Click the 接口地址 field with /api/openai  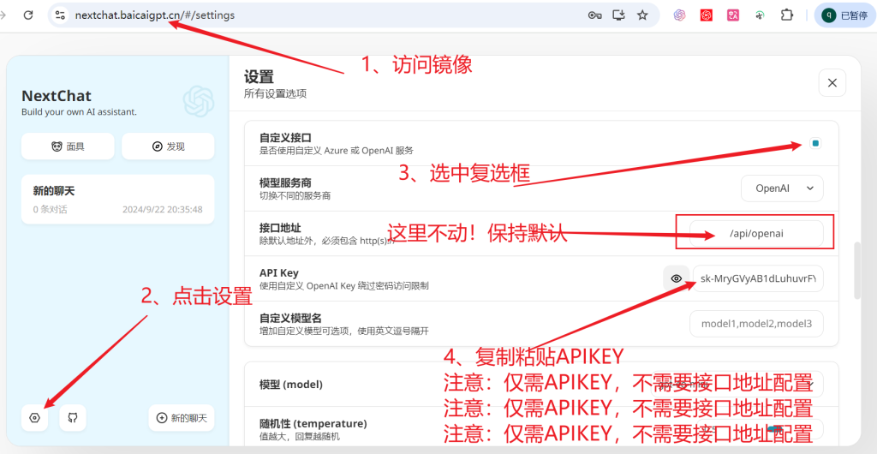click(757, 234)
